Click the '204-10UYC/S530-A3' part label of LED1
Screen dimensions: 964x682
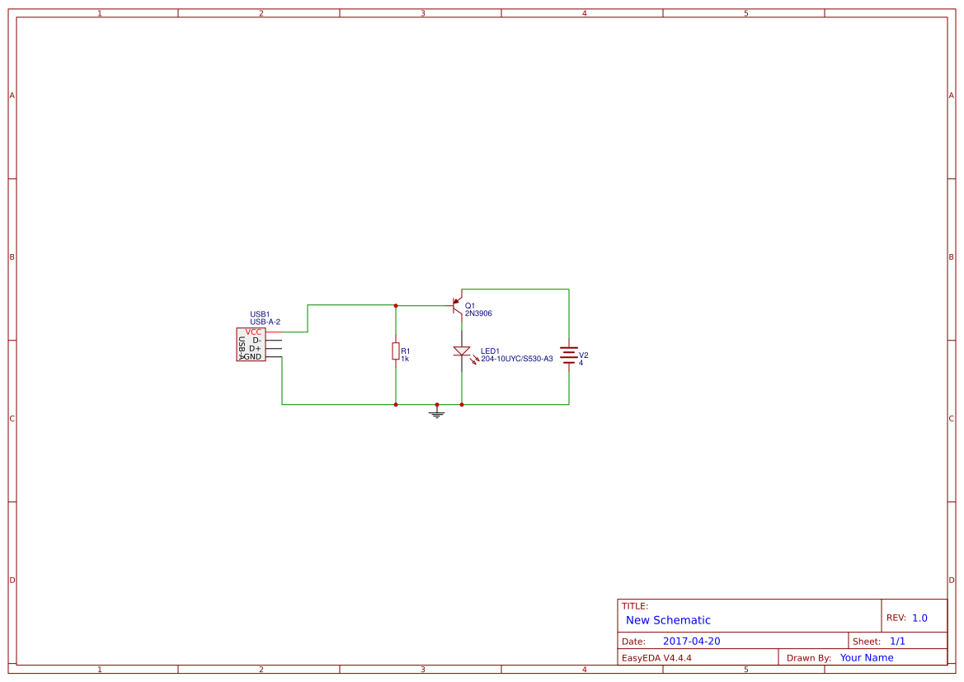[x=516, y=359]
